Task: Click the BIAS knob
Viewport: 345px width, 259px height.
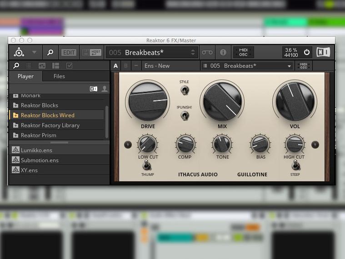Action: (260, 144)
